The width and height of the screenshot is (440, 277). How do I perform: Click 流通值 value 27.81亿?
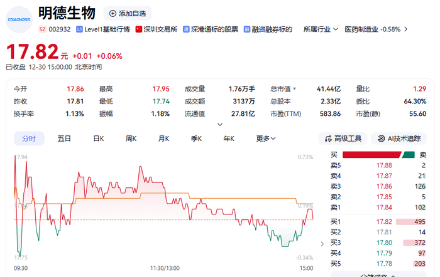pyautogui.click(x=243, y=114)
